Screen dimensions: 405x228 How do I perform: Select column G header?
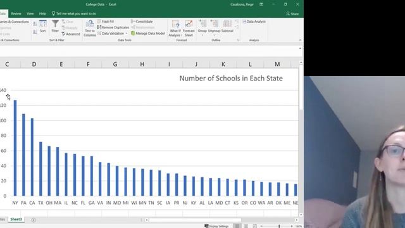115,64
